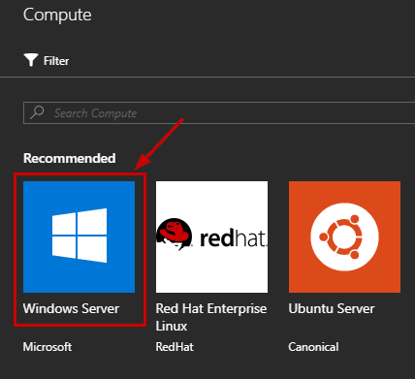The image size is (415, 379).
Task: Focus the Search Compute field
Action: tap(219, 113)
